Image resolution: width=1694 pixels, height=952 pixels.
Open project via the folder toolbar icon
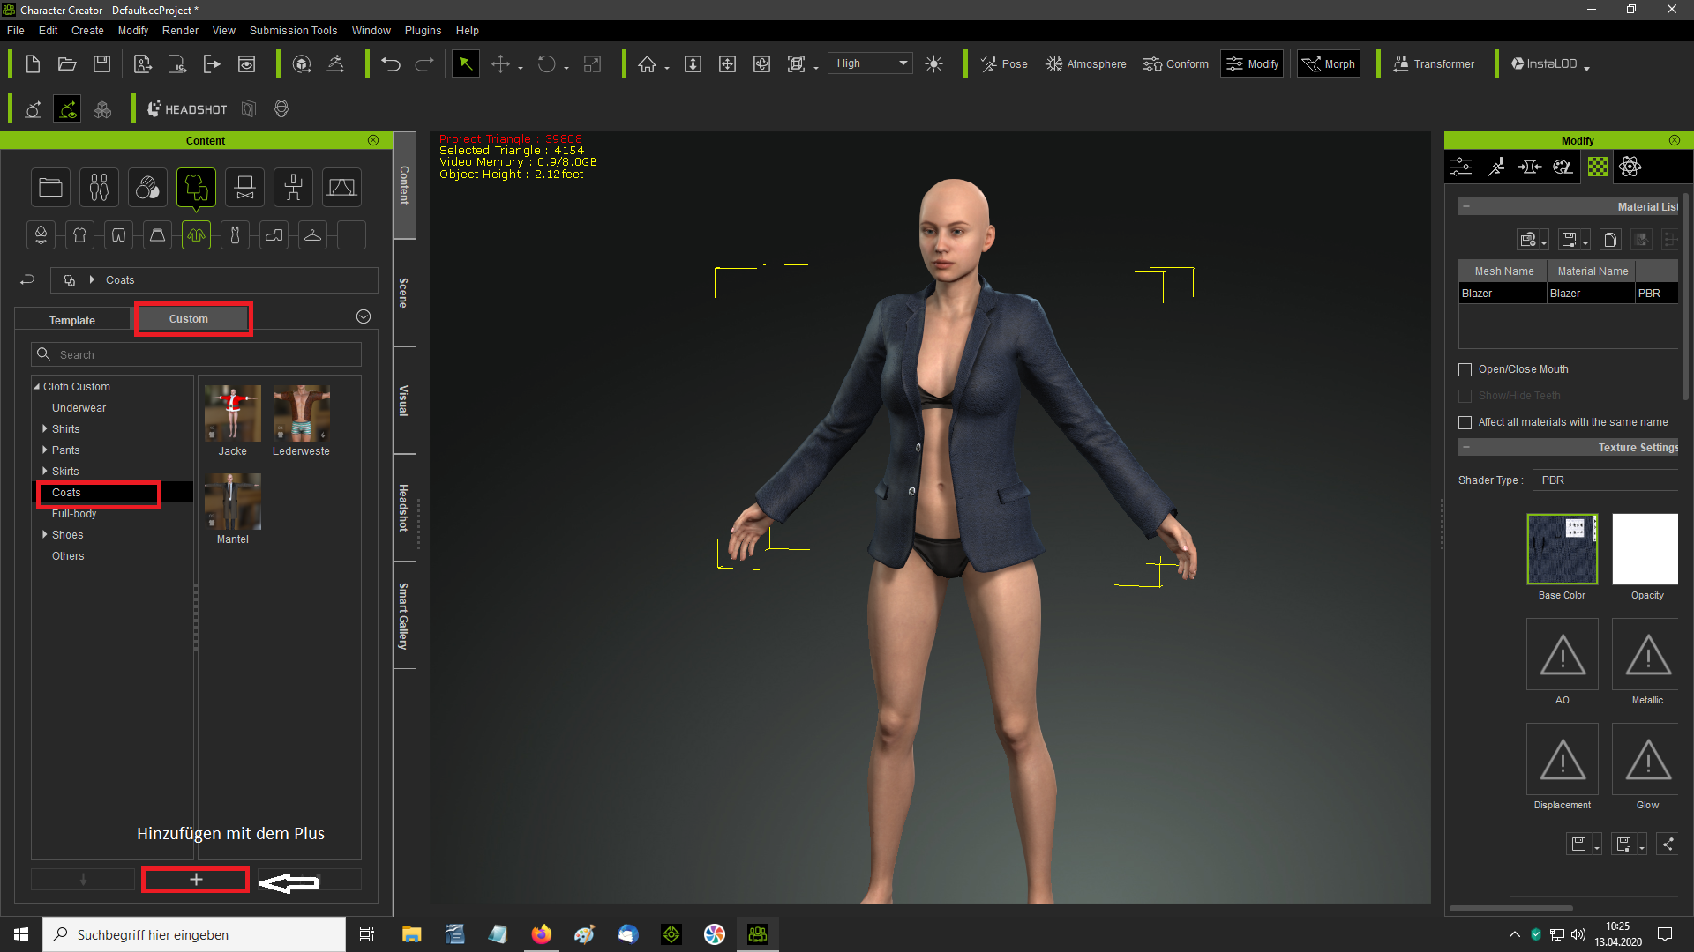click(x=67, y=63)
